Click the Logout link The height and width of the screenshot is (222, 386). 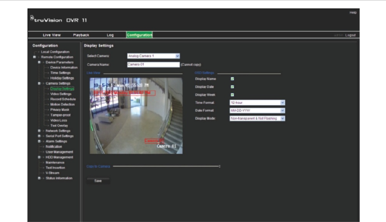click(x=351, y=35)
